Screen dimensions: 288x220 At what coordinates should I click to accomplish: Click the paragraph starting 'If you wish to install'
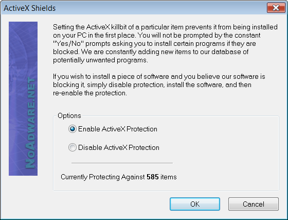click(x=159, y=85)
